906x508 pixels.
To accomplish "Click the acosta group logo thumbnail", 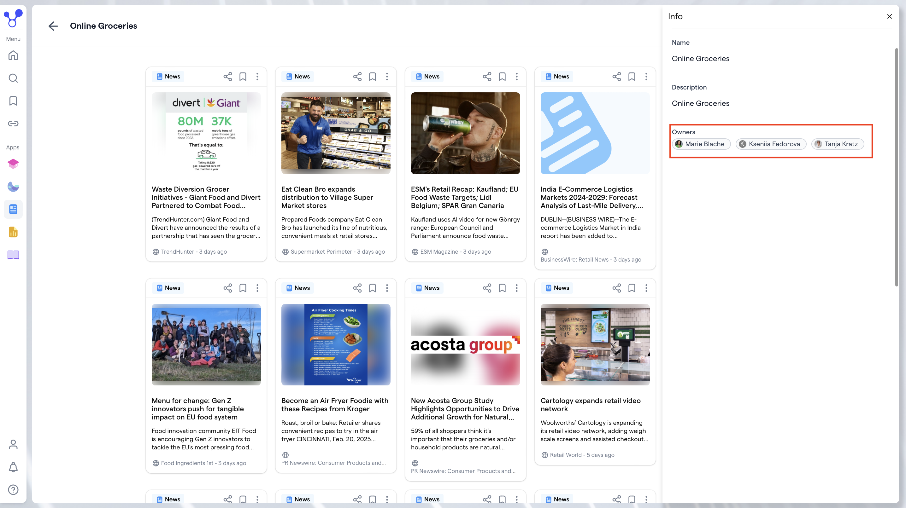I will tap(465, 345).
